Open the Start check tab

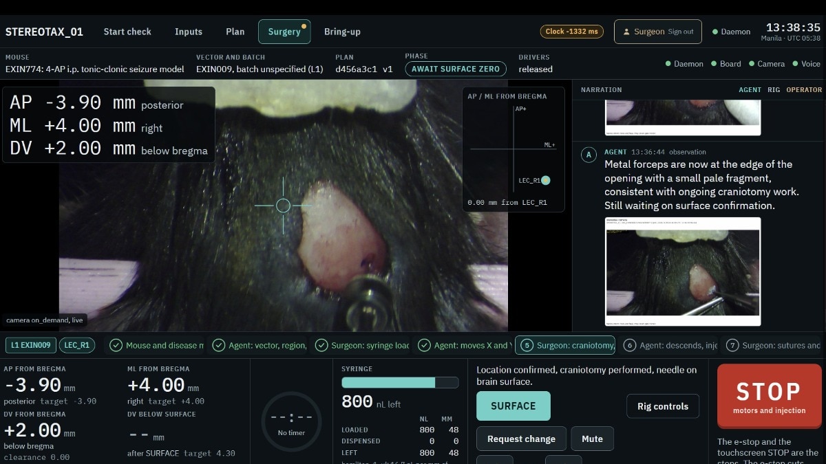click(127, 32)
